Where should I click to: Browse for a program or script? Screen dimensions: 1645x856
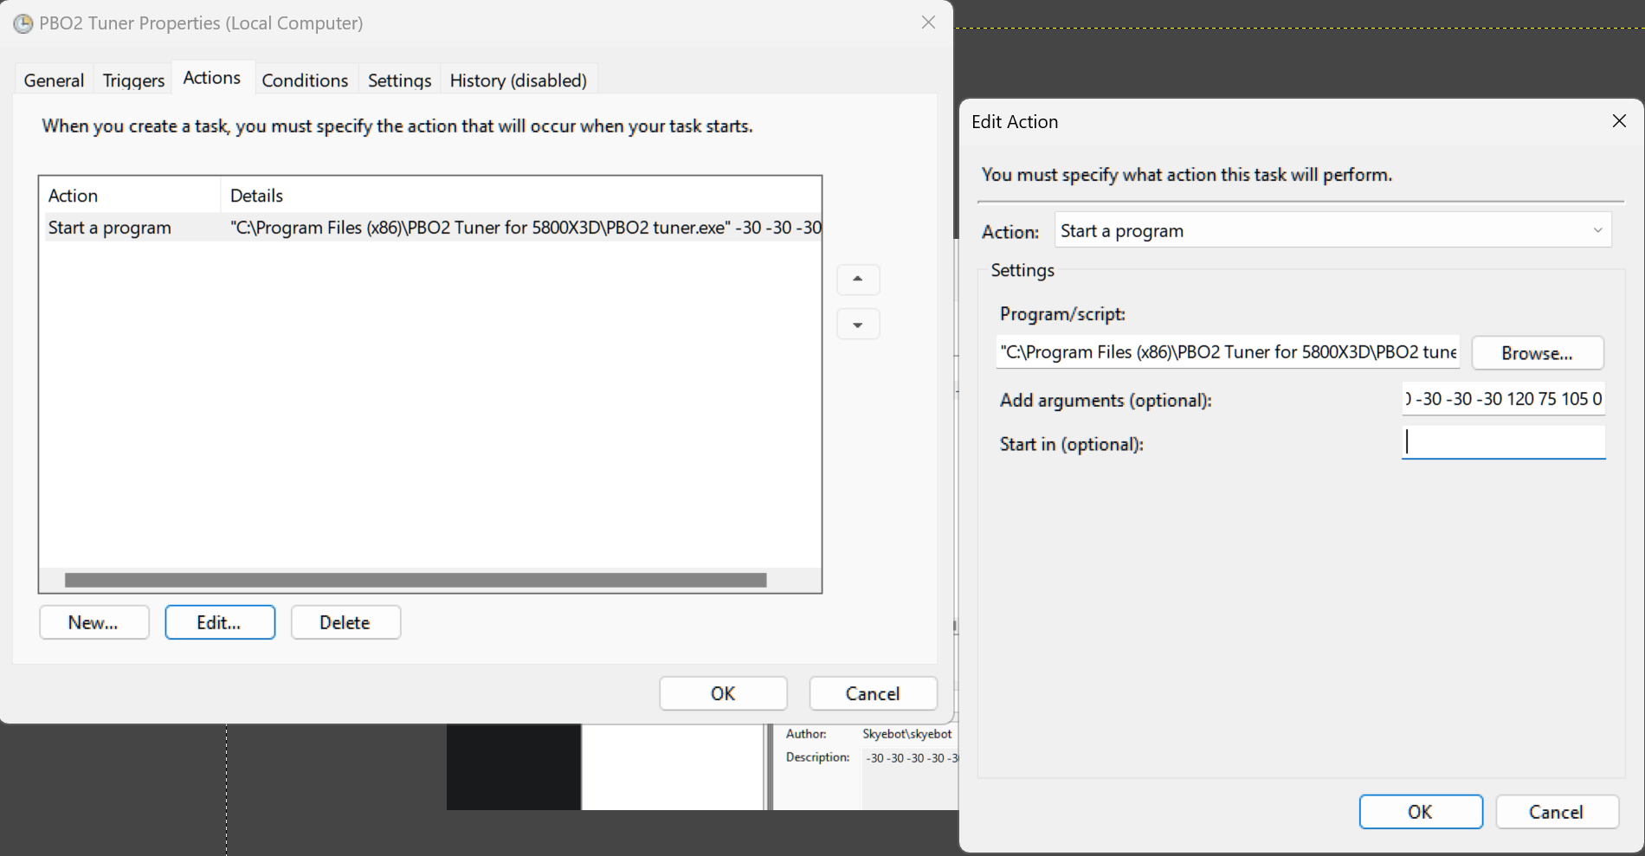(1538, 353)
